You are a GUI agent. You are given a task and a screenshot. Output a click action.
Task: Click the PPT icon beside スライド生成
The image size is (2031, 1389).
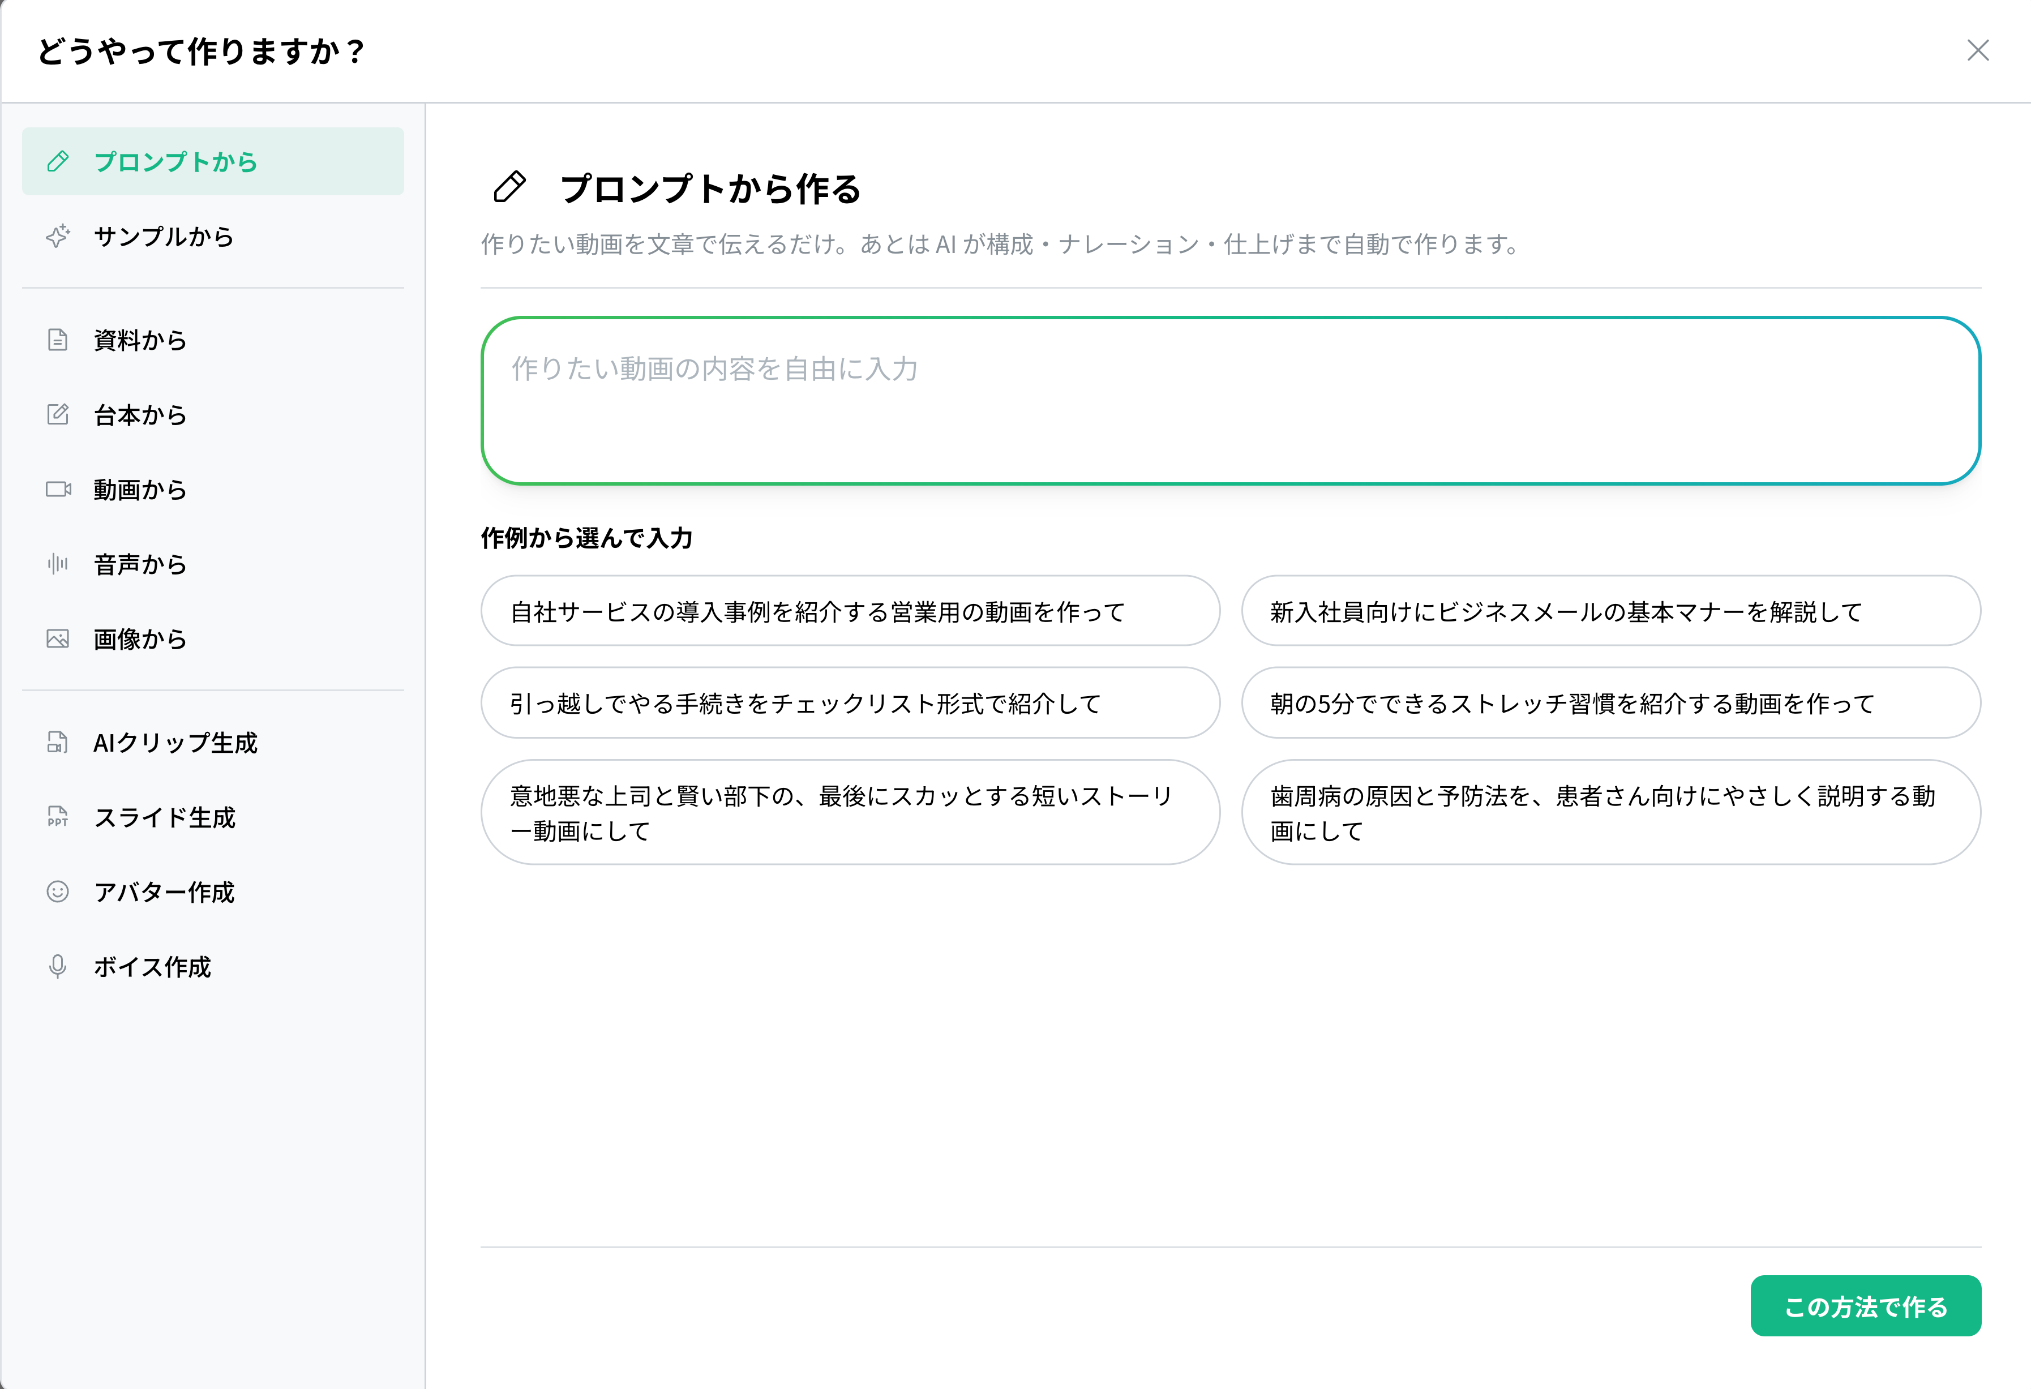click(58, 816)
